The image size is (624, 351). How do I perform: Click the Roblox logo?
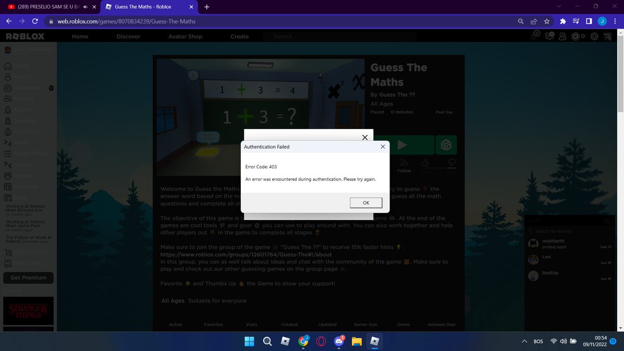24,36
